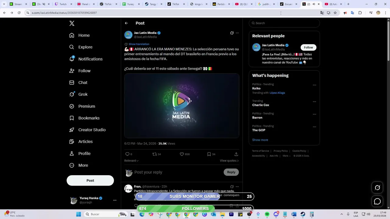
Task: Play the Jax Latin Media video
Action: coord(182,106)
